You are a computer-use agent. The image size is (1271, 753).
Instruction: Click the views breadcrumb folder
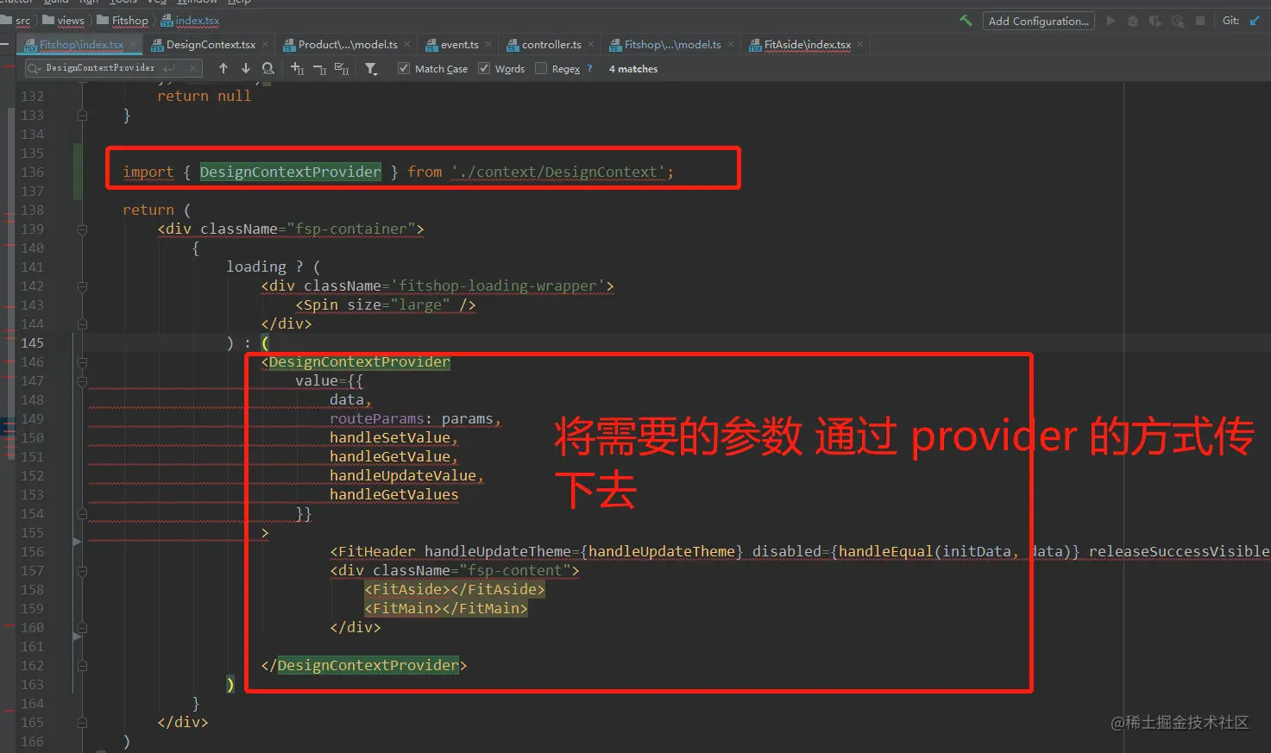point(64,21)
